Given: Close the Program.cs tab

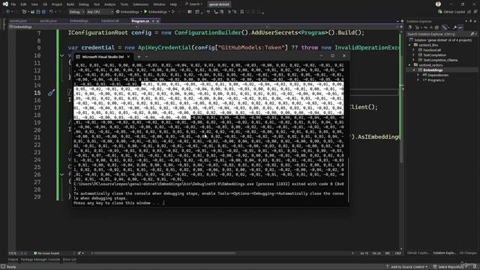Looking at the screenshot, I should tap(158, 21).
